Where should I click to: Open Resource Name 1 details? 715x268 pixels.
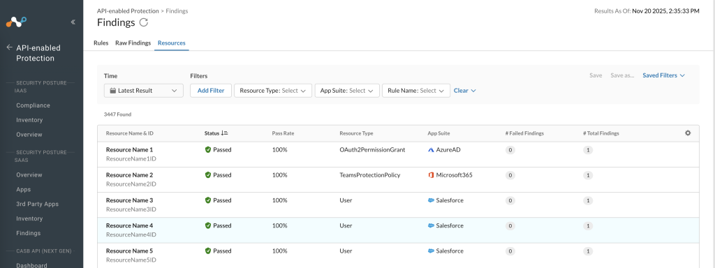(129, 149)
